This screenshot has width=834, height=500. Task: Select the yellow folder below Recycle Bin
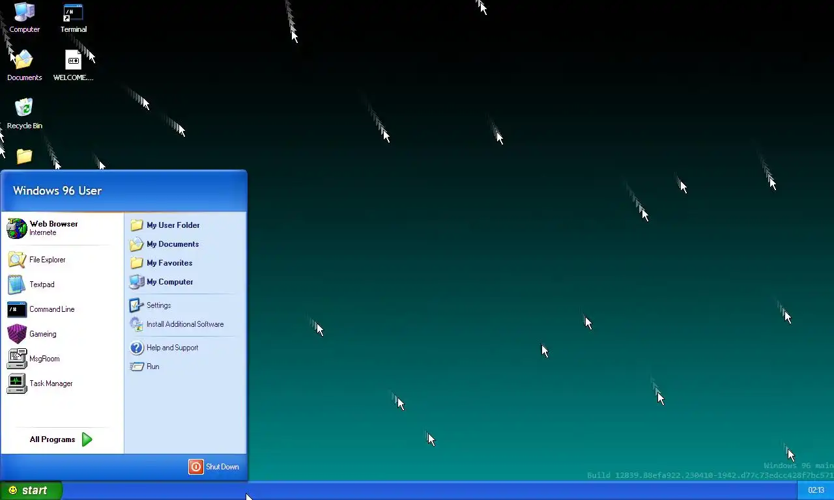pyautogui.click(x=24, y=156)
